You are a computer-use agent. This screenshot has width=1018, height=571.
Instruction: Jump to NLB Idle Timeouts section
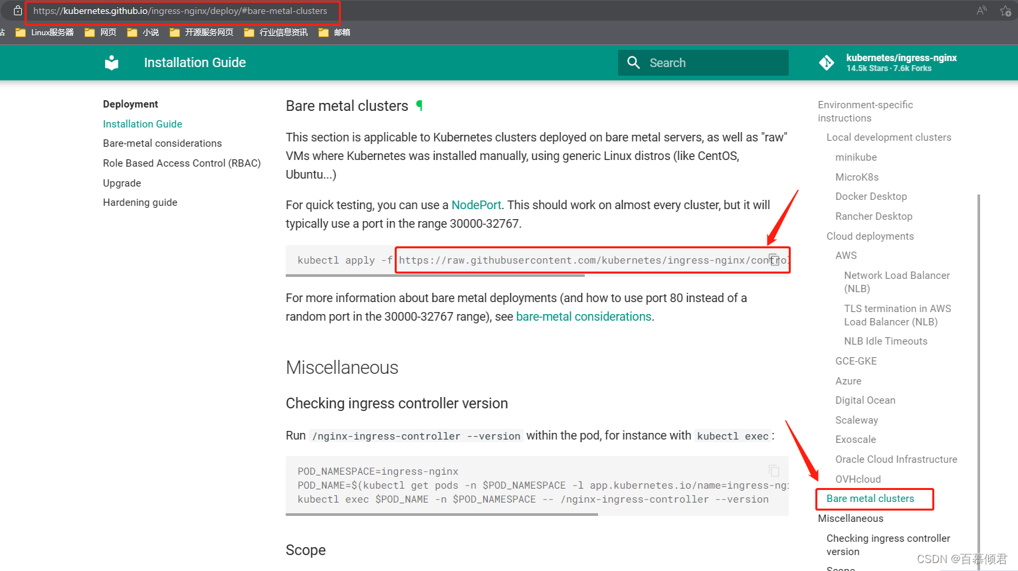click(885, 341)
